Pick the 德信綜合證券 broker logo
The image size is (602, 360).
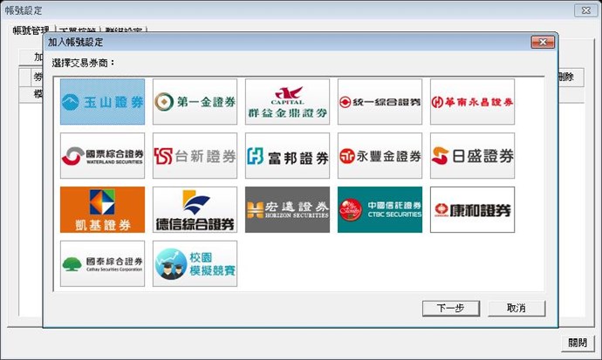tap(195, 209)
